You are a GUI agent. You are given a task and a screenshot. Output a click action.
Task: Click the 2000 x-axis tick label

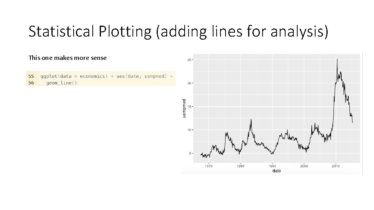304,166
